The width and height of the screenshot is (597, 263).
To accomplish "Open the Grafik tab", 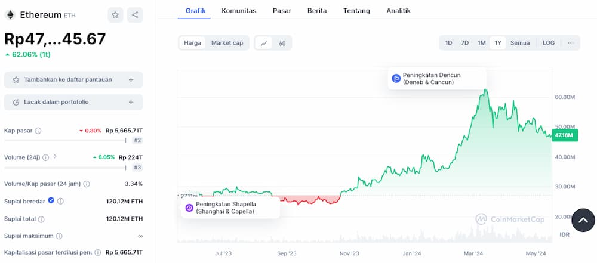I will (195, 11).
